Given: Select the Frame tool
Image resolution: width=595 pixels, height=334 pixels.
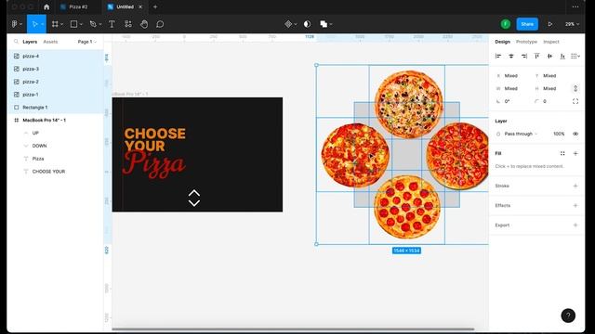Looking at the screenshot, I should pyautogui.click(x=55, y=24).
